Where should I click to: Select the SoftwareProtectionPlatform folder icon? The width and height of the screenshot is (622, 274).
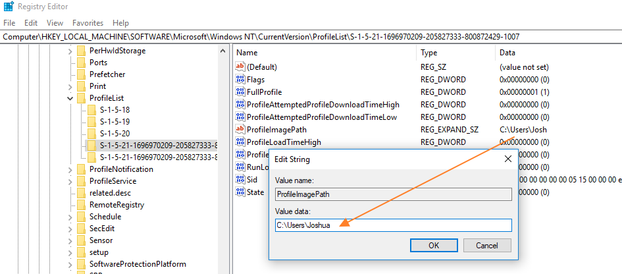tap(82, 264)
